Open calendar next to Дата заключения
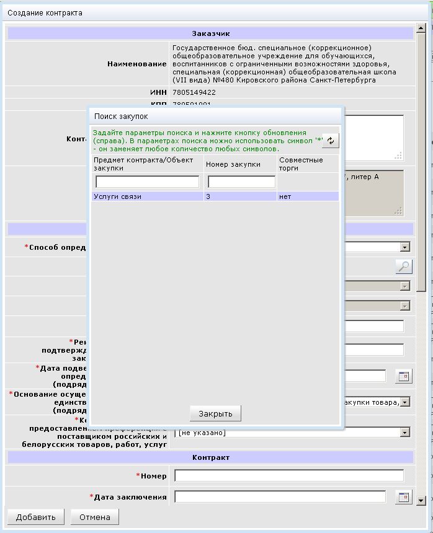433x533 pixels. pos(404,497)
